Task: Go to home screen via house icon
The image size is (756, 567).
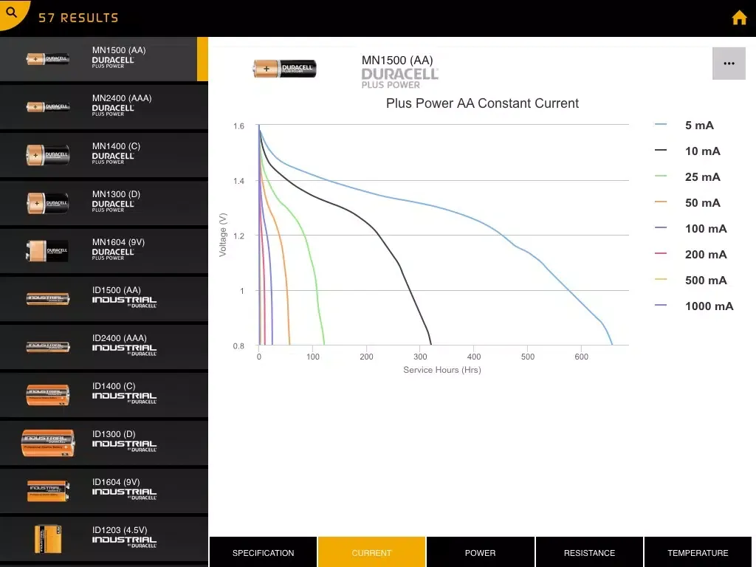Action: 739,18
